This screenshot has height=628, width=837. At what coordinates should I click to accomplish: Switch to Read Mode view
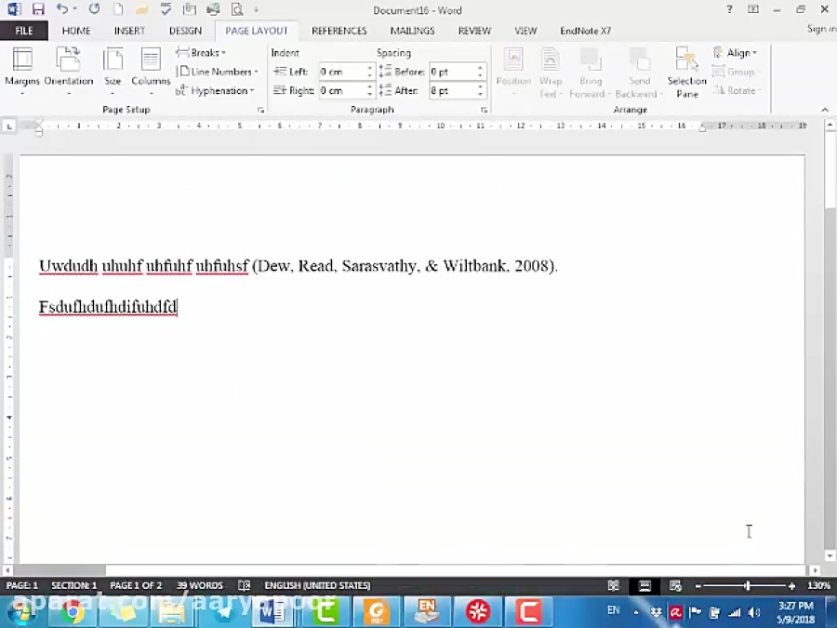tap(614, 586)
